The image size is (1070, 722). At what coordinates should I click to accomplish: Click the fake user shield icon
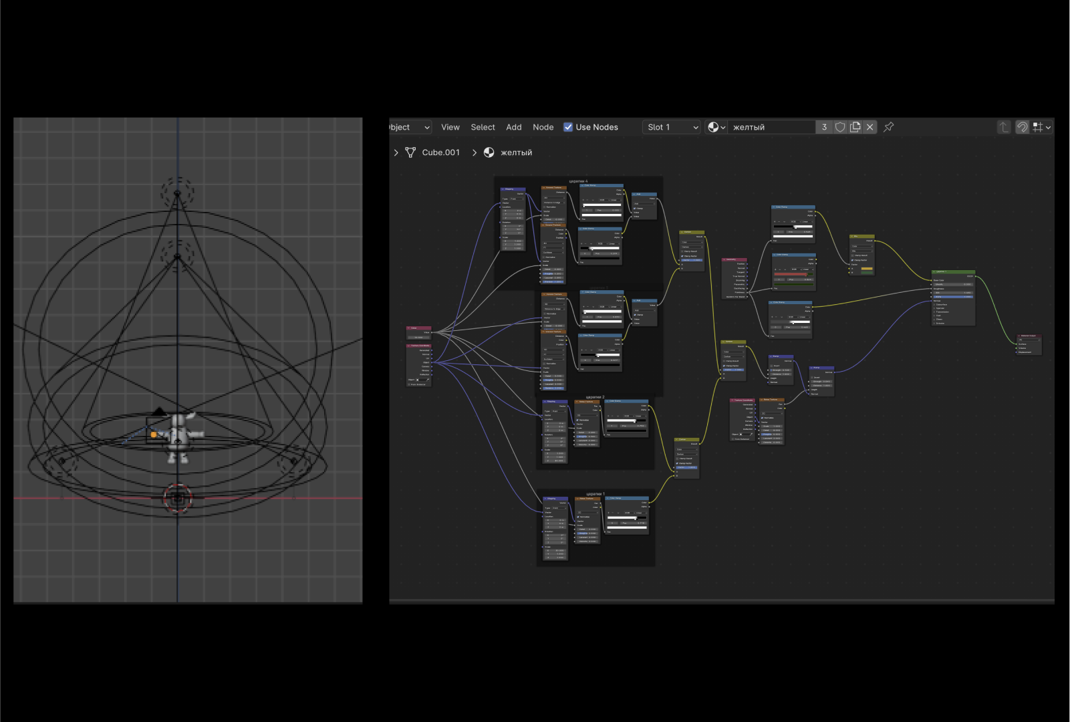point(840,127)
